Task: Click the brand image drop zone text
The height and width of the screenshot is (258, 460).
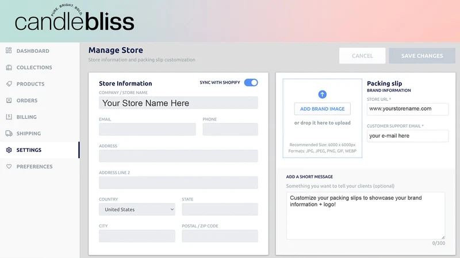Action: 322,123
